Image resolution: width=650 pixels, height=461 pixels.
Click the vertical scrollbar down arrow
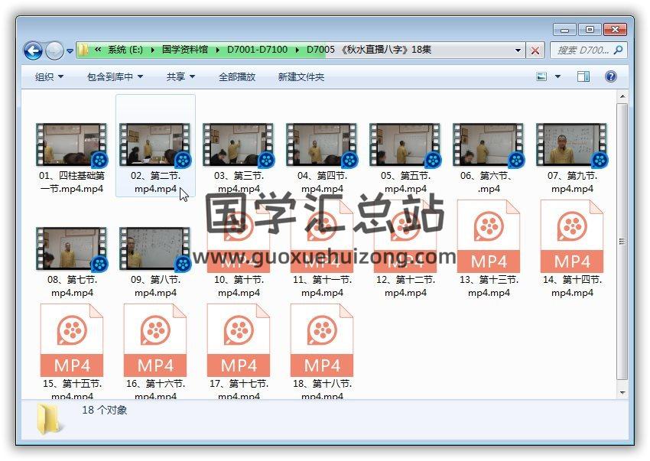[622, 392]
